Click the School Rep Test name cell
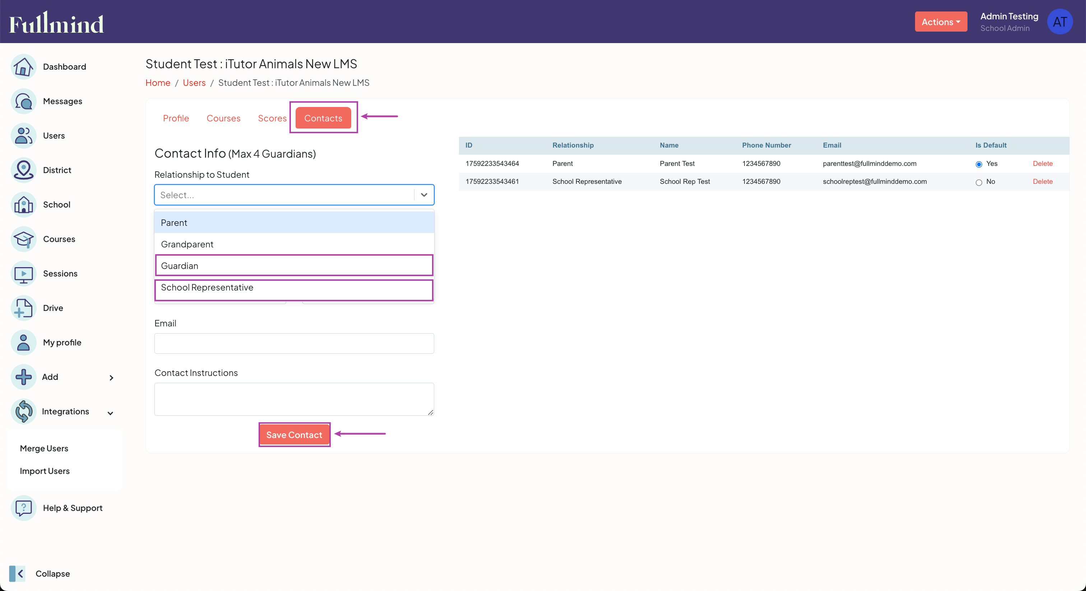The height and width of the screenshot is (591, 1086). pos(684,182)
